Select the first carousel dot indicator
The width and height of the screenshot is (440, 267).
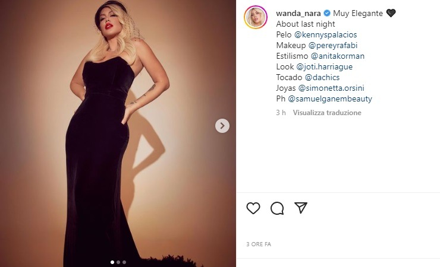tap(111, 262)
